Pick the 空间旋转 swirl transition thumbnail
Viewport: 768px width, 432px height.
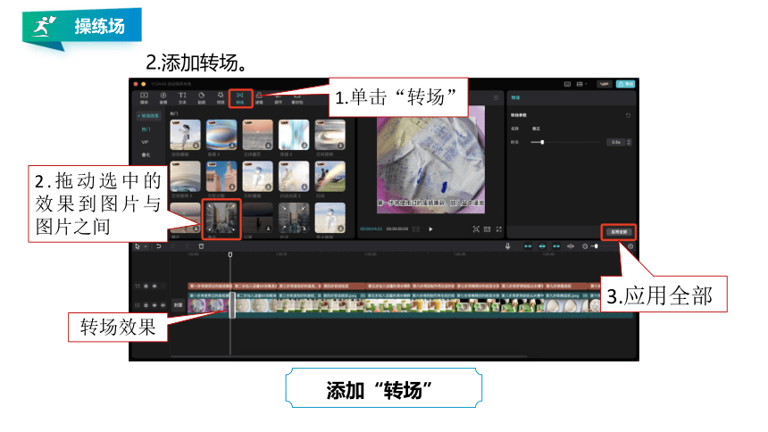[330, 135]
